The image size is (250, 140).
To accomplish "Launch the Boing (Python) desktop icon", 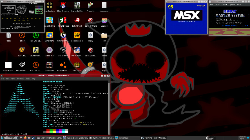I will (91, 20).
